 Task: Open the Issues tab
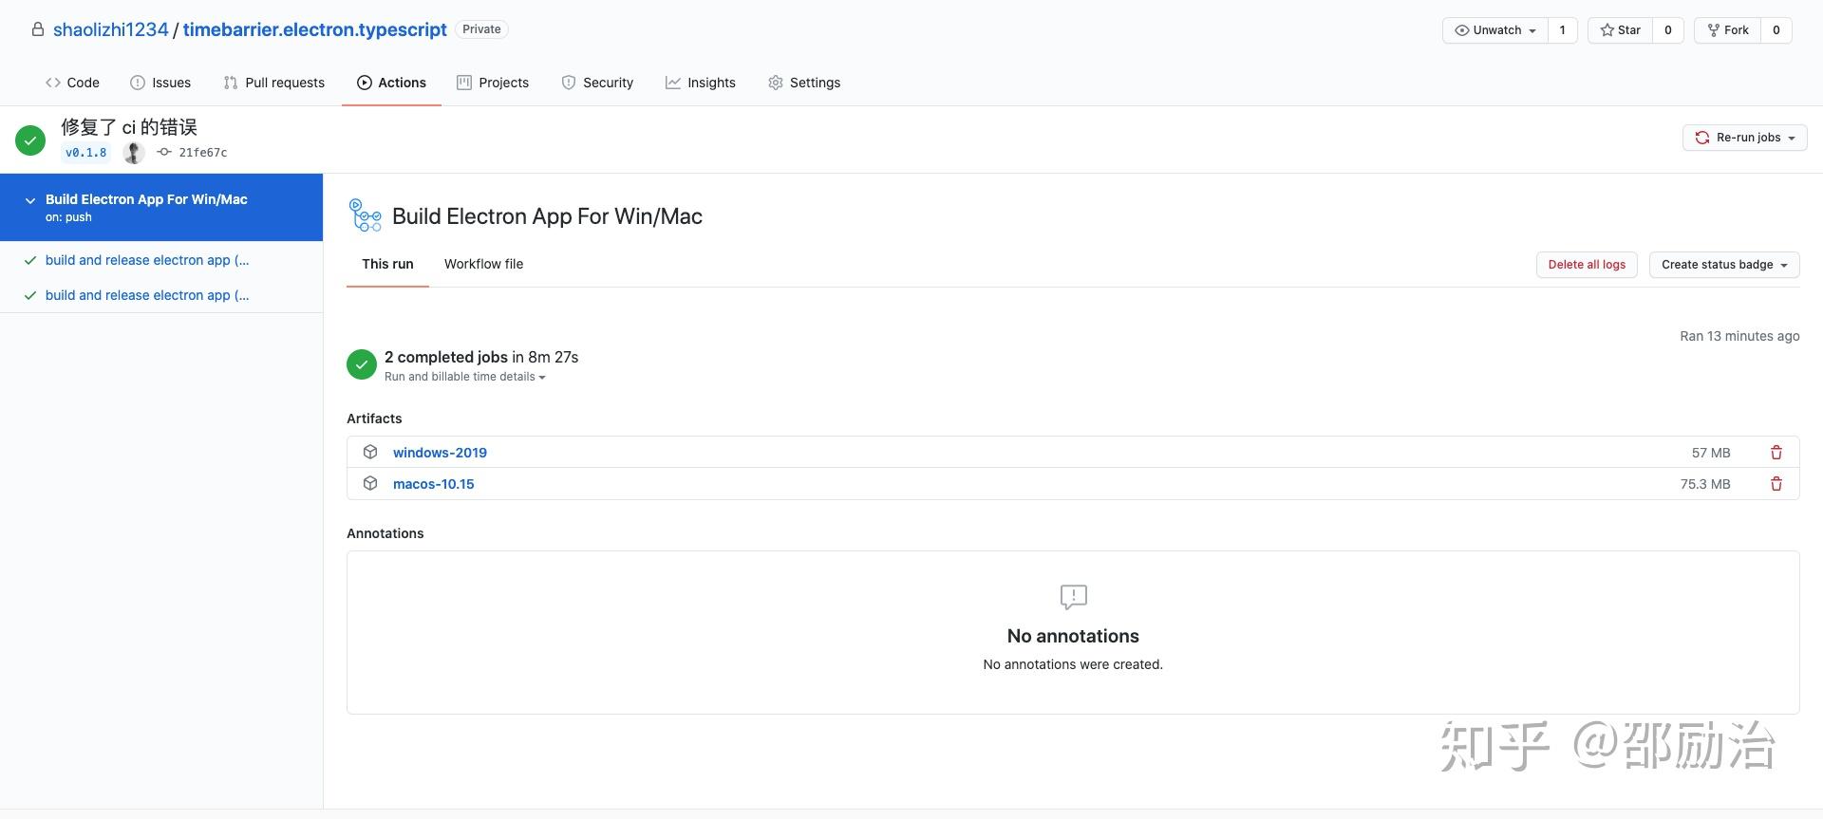click(160, 83)
